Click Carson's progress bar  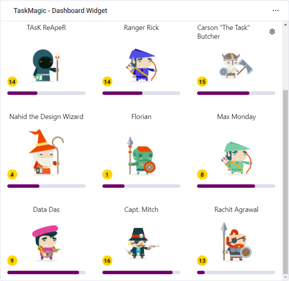click(236, 93)
